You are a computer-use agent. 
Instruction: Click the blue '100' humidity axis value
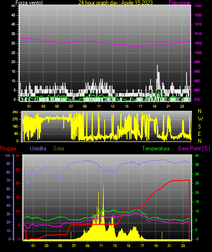8,156
